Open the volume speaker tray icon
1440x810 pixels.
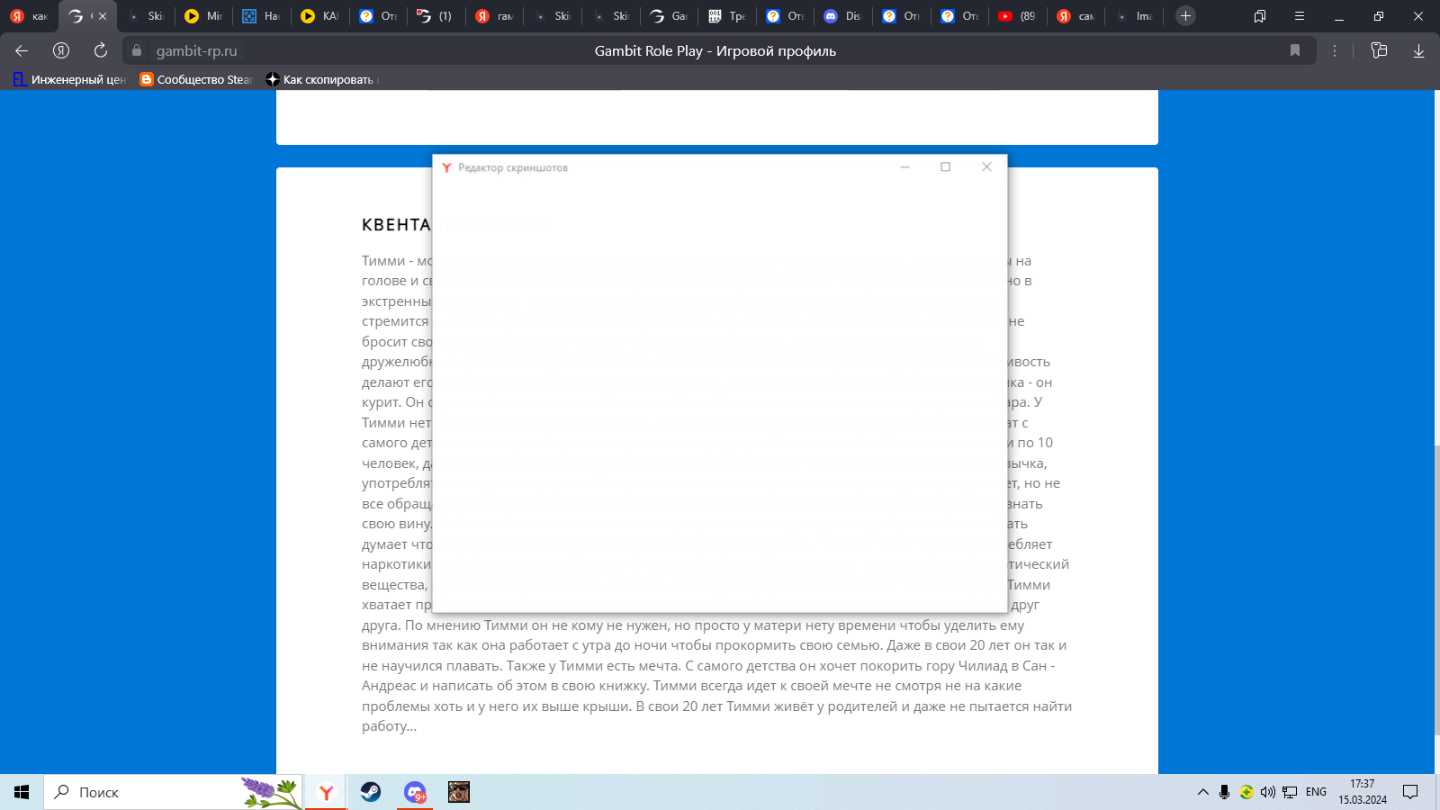(x=1267, y=792)
